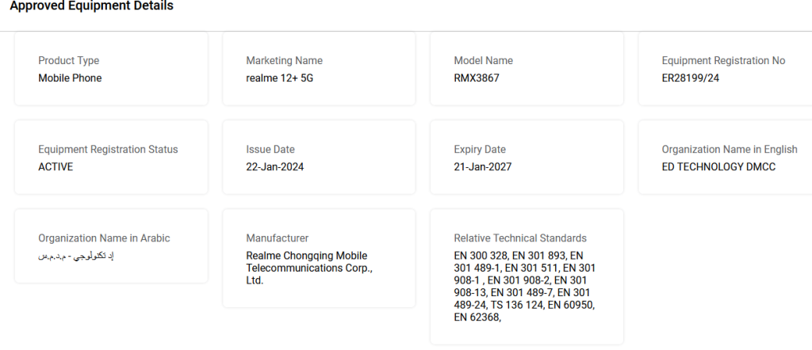
Task: Click the Manufacturer label
Action: pos(278,238)
